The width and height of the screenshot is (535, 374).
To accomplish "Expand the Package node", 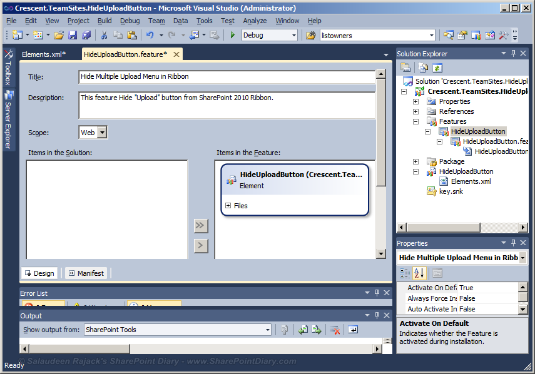I will click(415, 161).
